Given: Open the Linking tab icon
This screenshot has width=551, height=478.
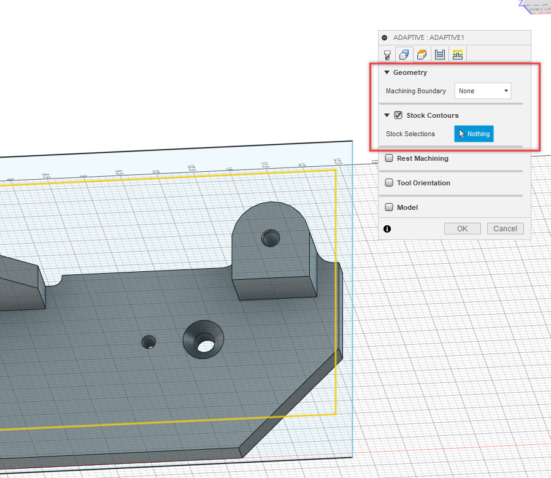Looking at the screenshot, I should 457,54.
